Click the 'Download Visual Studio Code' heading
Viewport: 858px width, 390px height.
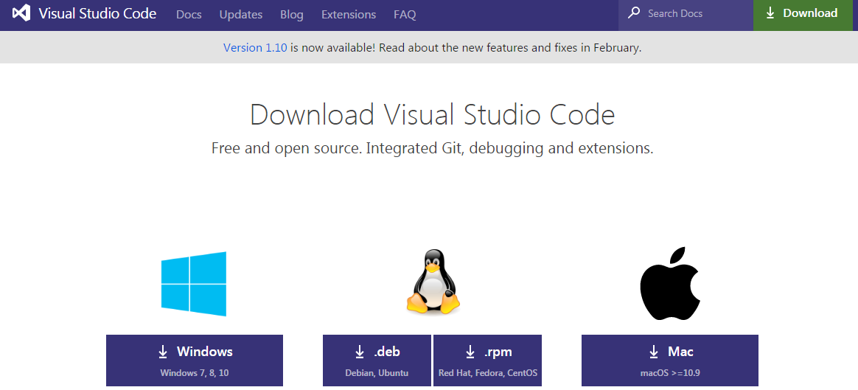pos(432,115)
